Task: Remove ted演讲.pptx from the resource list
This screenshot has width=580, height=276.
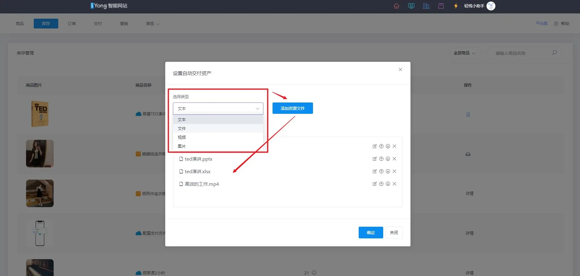Action: click(x=395, y=159)
